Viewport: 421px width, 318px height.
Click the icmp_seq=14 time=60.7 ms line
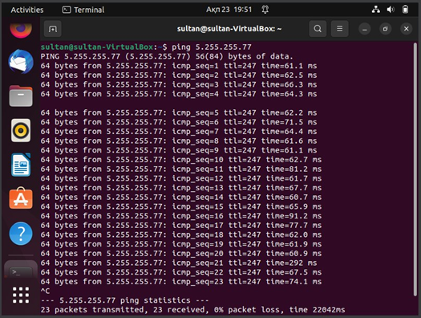tap(181, 198)
